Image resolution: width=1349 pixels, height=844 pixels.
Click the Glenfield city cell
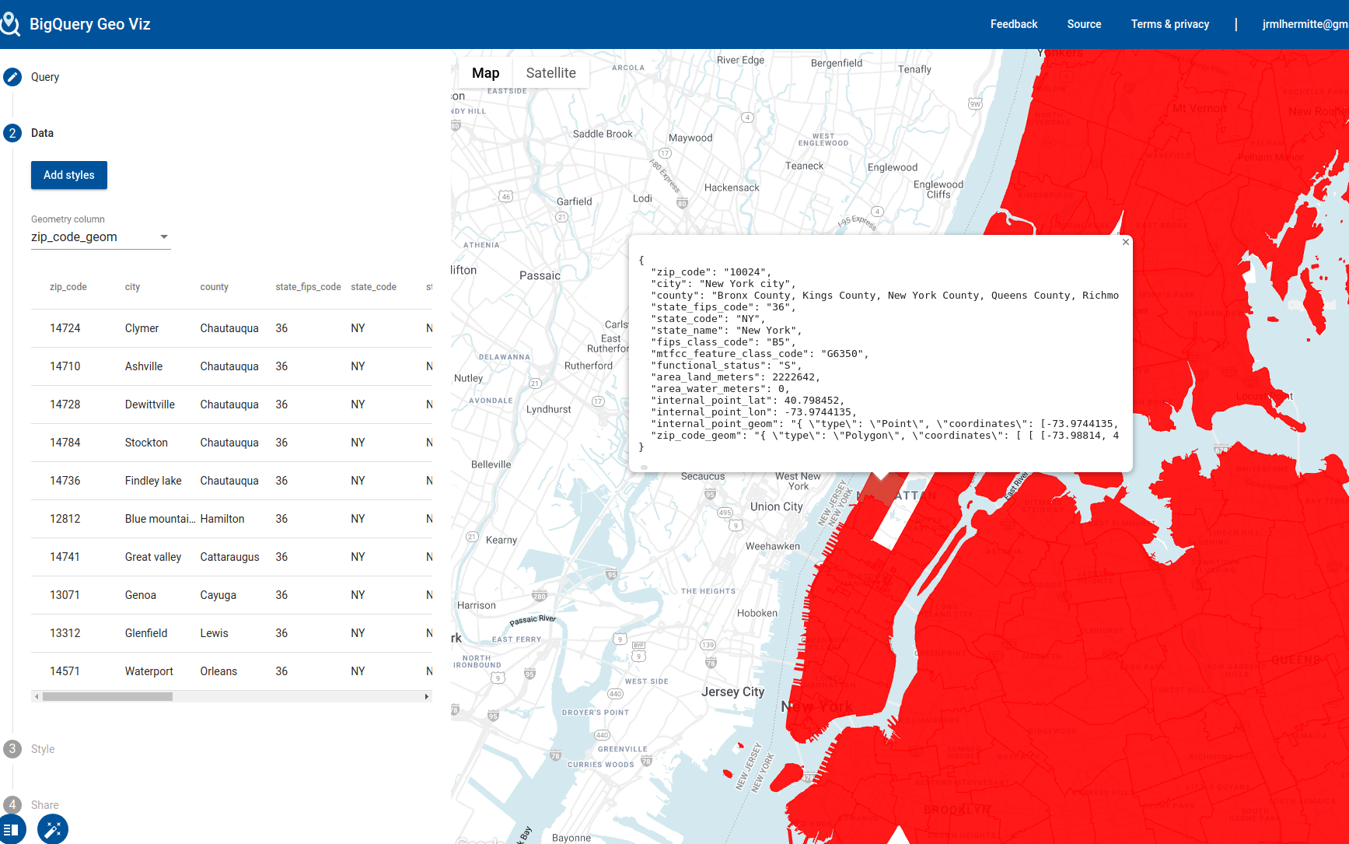(146, 633)
